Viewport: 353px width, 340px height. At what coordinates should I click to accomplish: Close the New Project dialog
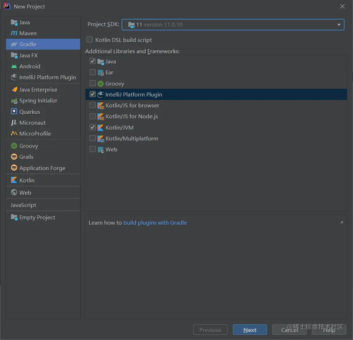click(x=342, y=6)
